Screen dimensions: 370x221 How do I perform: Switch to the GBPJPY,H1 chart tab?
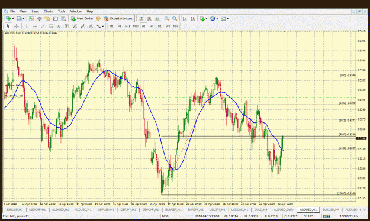click(x=128, y=209)
